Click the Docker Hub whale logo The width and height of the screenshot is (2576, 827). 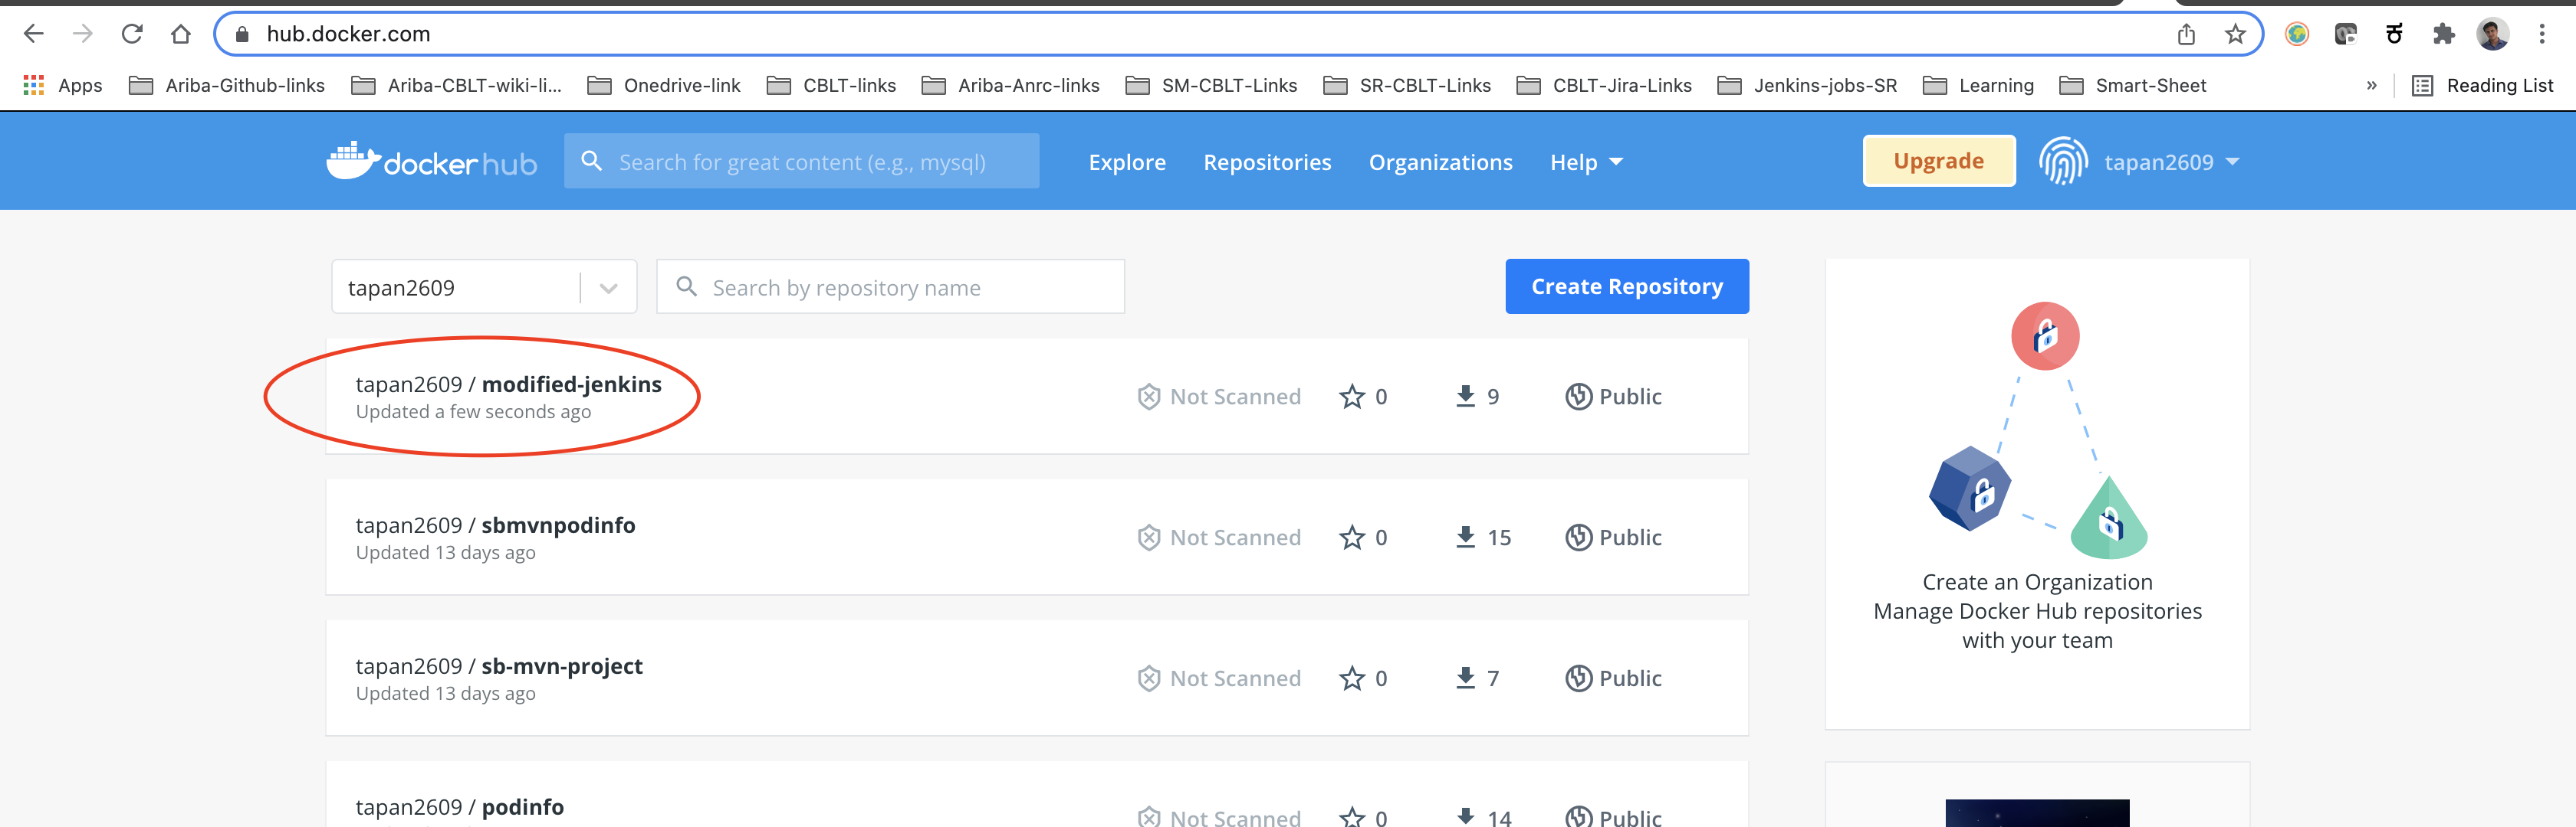(431, 161)
